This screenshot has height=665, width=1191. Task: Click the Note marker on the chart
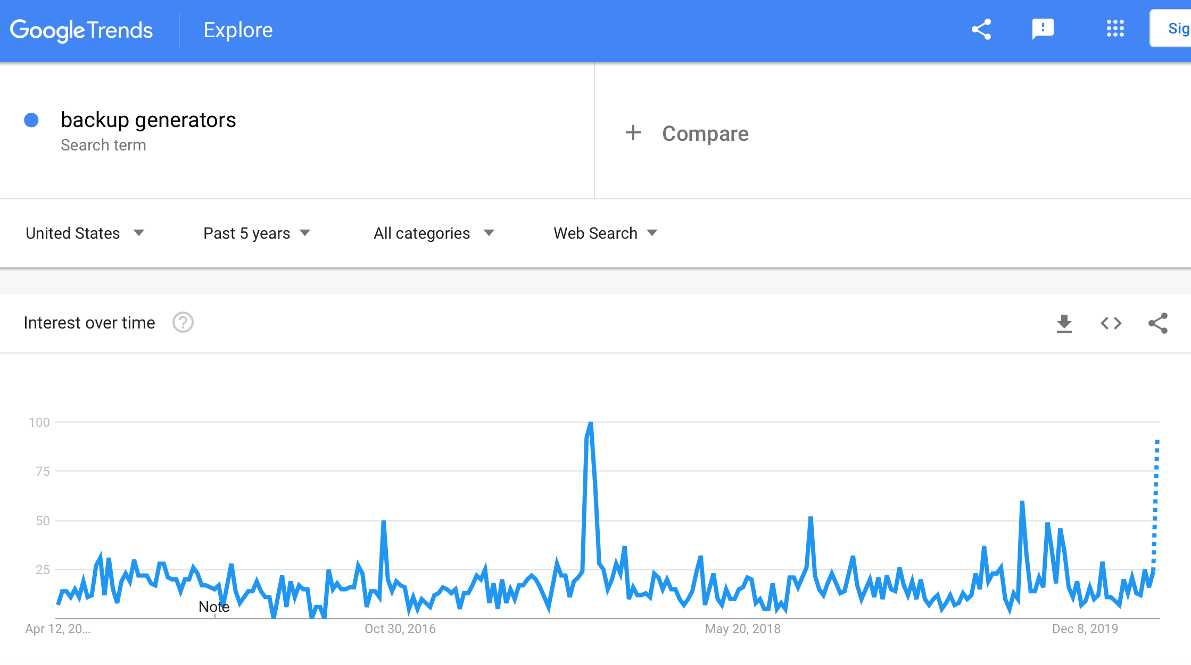(x=214, y=607)
